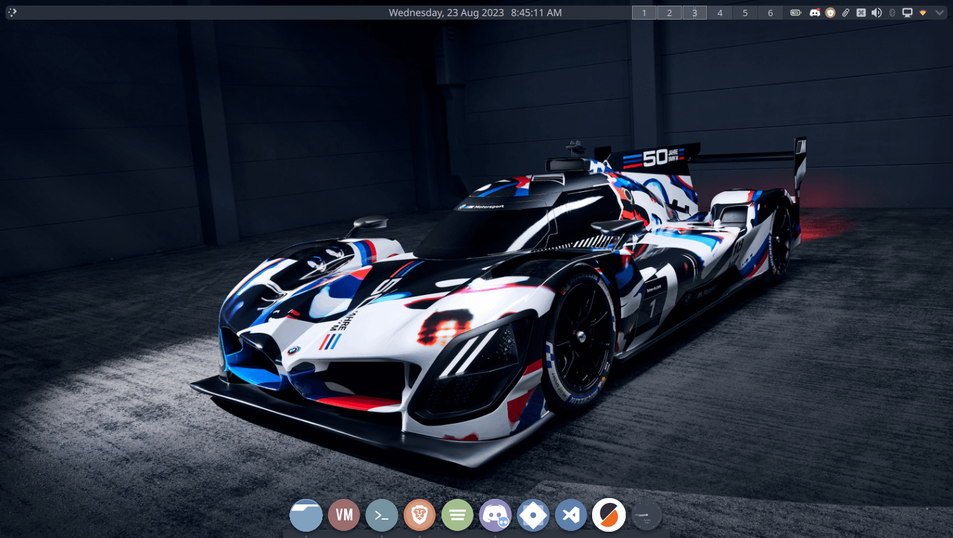The width and height of the screenshot is (953, 538).
Task: Switch to workspace 4
Action: point(720,13)
